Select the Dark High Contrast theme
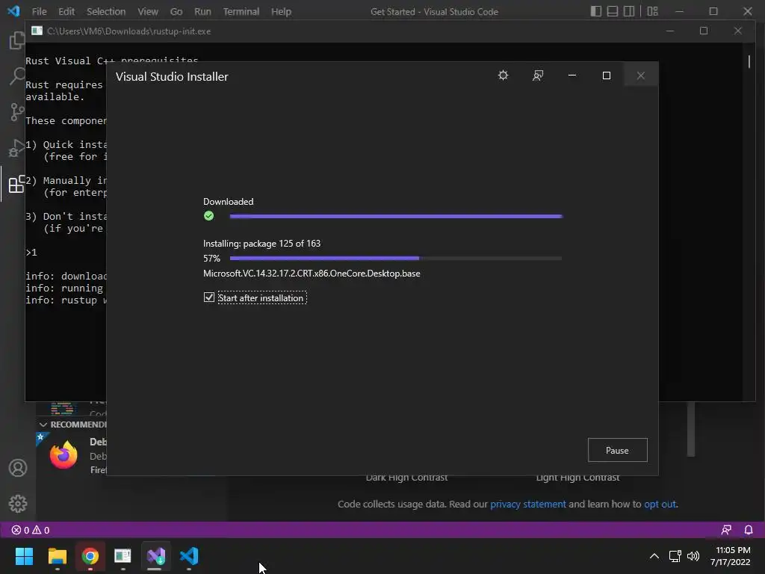This screenshot has width=765, height=574. pos(406,478)
